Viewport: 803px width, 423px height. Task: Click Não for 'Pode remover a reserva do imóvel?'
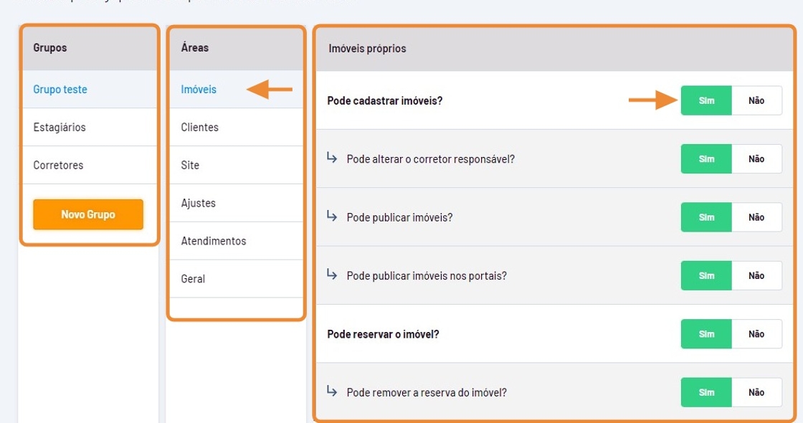coord(756,392)
